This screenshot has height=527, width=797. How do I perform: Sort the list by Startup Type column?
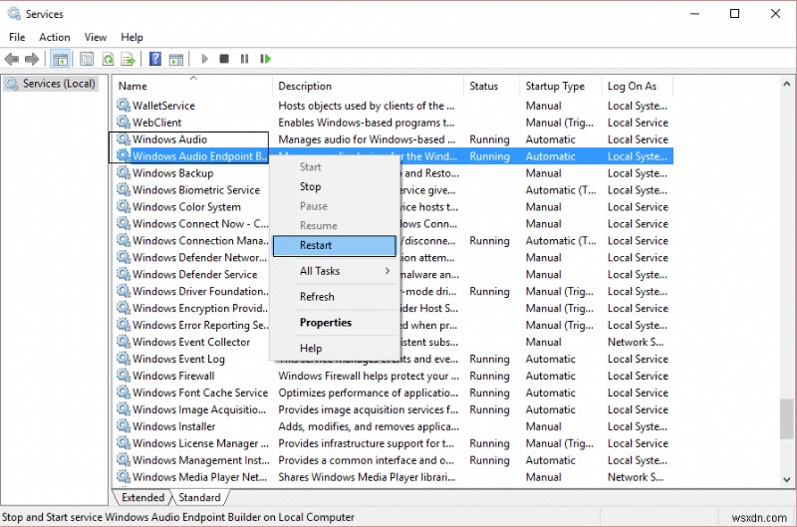click(555, 87)
